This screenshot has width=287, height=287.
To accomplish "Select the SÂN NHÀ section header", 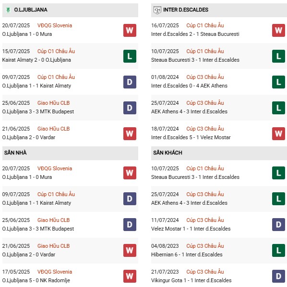I will pyautogui.click(x=70, y=153).
